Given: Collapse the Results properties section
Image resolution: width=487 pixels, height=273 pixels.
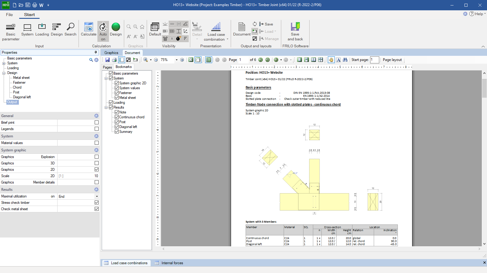Looking at the screenshot, I should 96,190.
